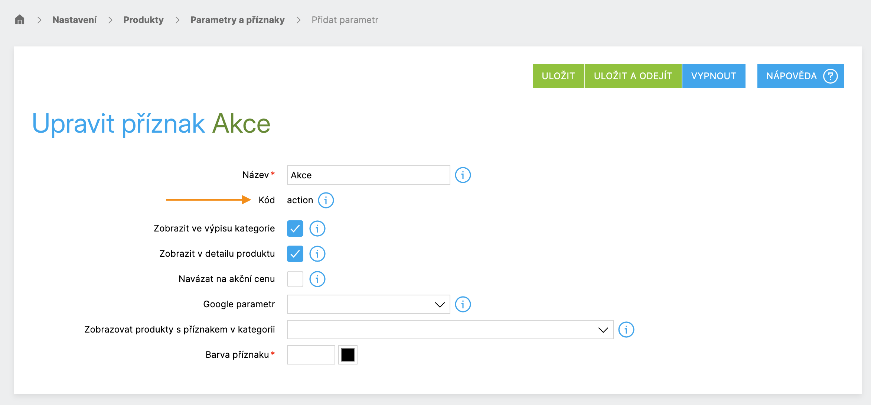
Task: Click info icon for Navázat na akční cenu
Action: 317,279
